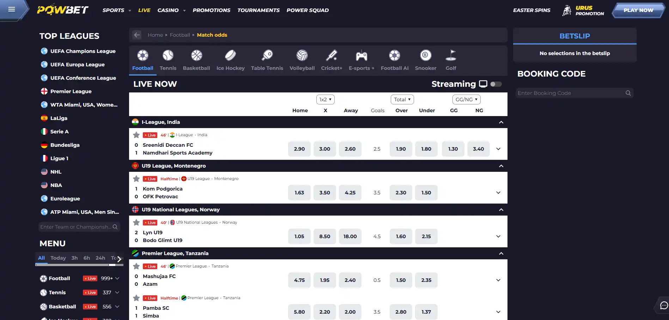Open the 1x2 market dropdown
The height and width of the screenshot is (320, 669).
[325, 99]
